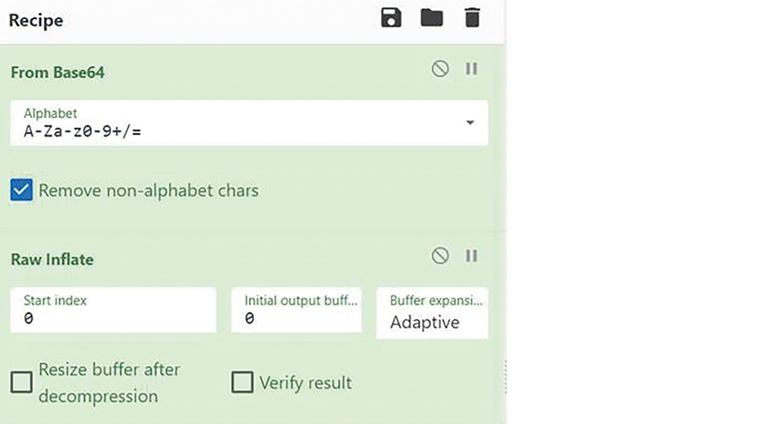759x424 pixels.
Task: Clear recipe using trash icon
Action: tap(472, 18)
